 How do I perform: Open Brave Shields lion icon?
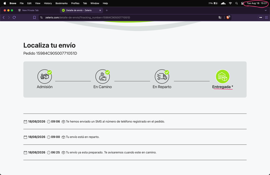pyautogui.click(x=228, y=17)
